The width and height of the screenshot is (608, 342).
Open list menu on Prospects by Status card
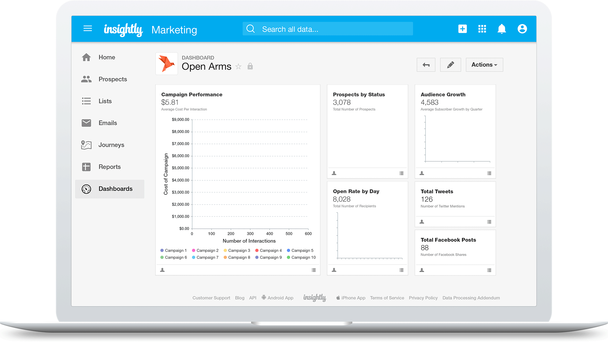pos(401,173)
